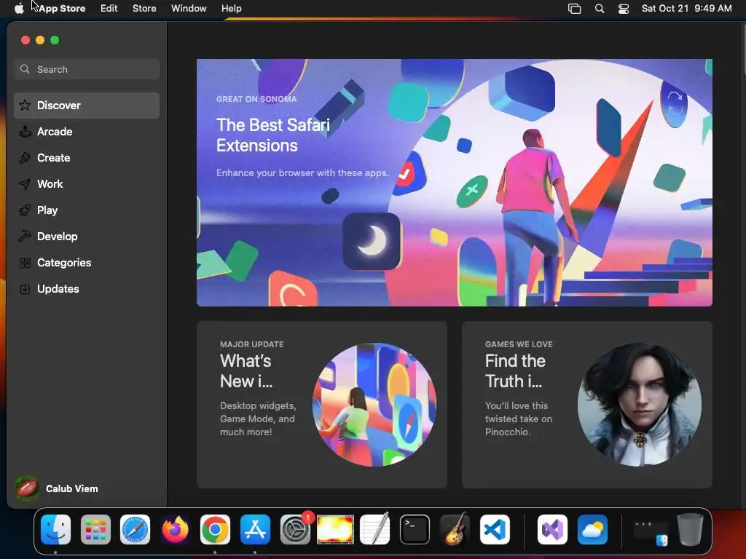Open Finder from the Dock

click(x=55, y=530)
